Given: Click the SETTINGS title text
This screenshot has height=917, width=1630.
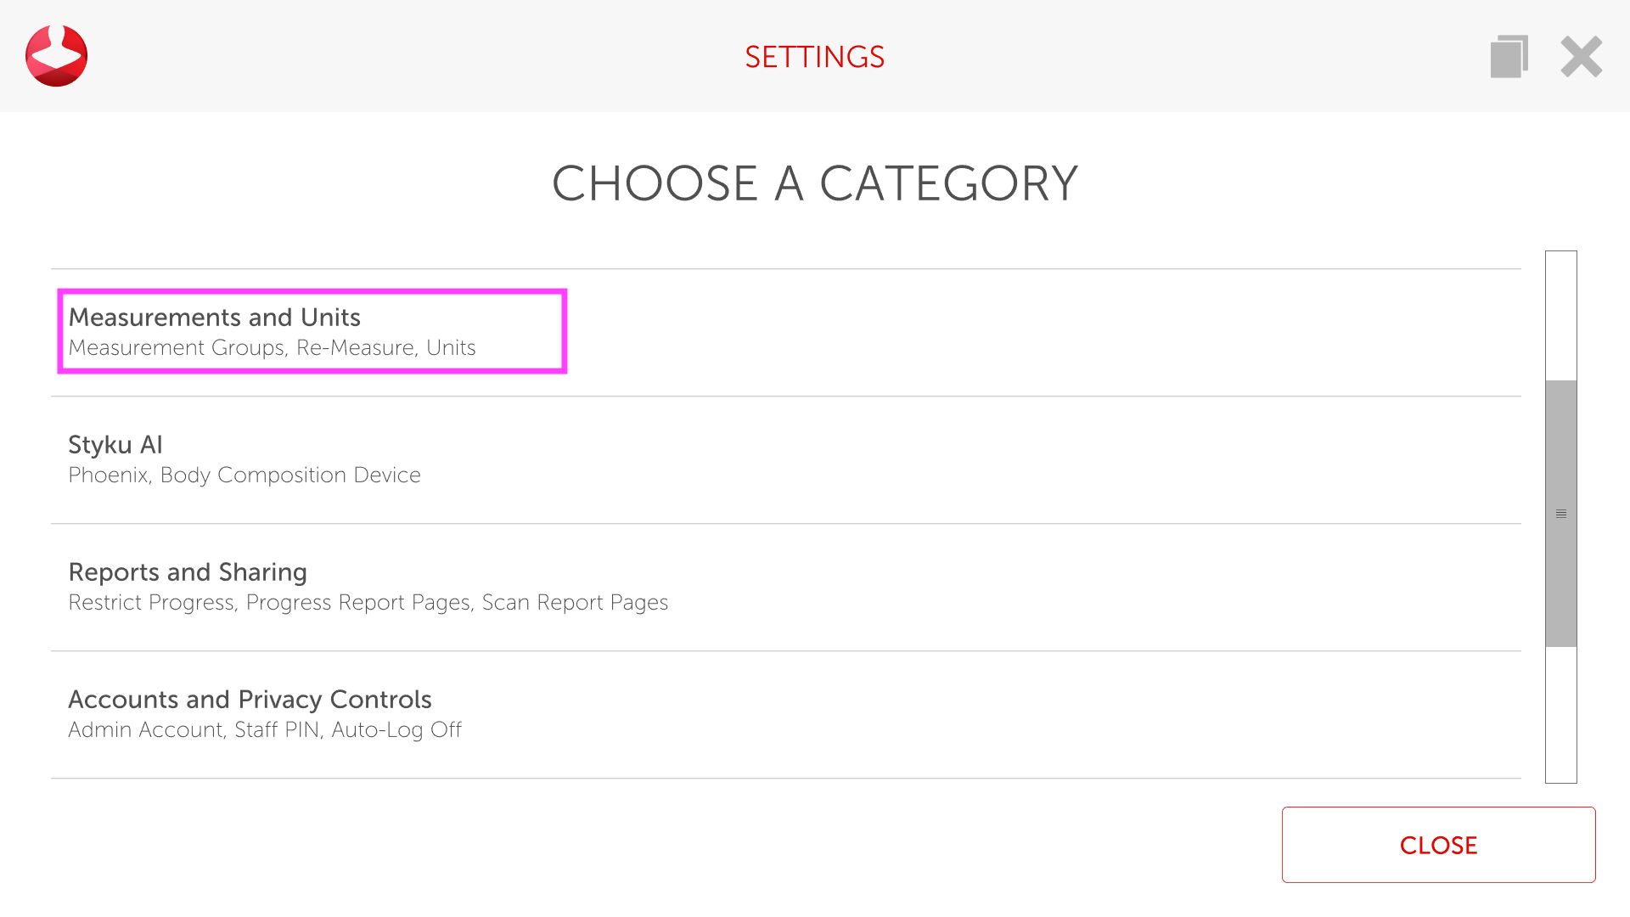Looking at the screenshot, I should pos(814,57).
